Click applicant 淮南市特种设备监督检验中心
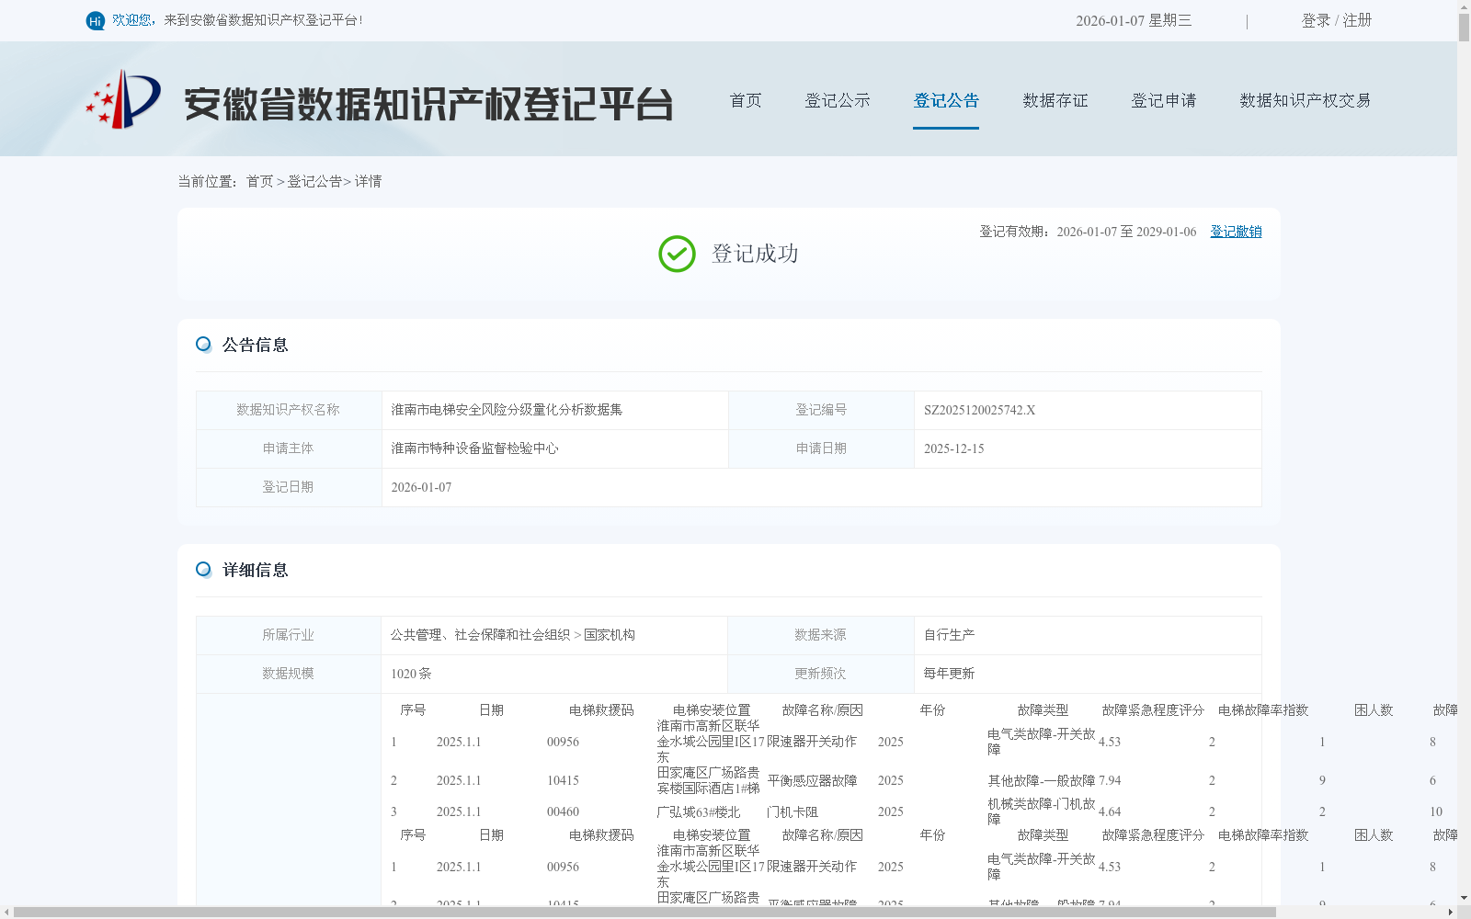This screenshot has width=1471, height=919. pyautogui.click(x=474, y=448)
